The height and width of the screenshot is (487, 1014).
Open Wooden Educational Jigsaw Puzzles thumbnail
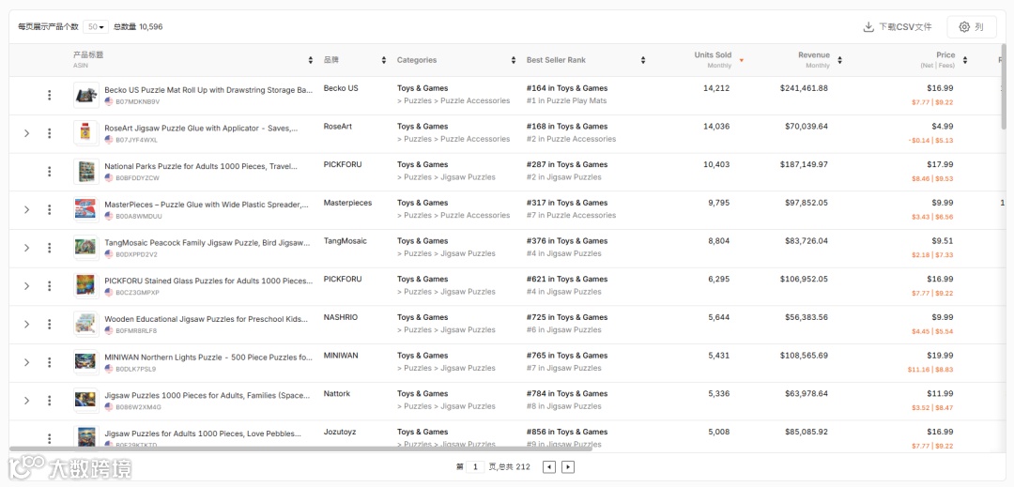pos(86,324)
